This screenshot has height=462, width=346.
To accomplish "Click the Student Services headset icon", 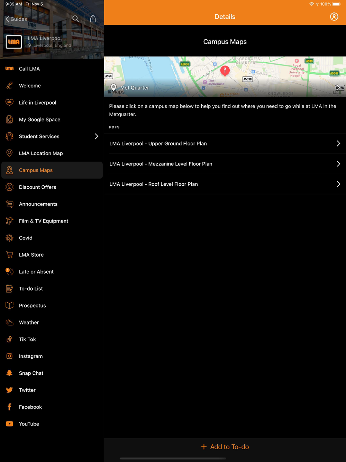I will click(9, 136).
